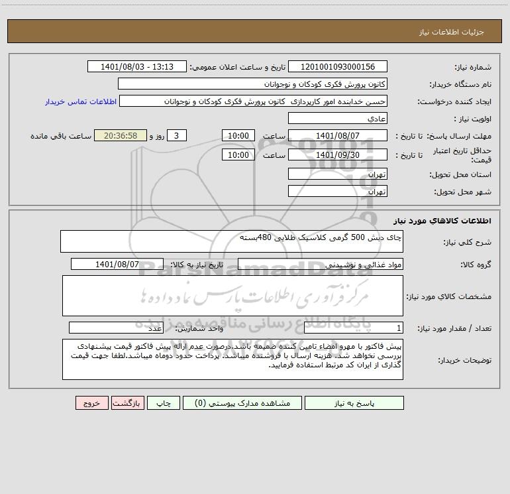Click delivery city field 'تهران'
This screenshot has height=494, width=510.
coord(338,191)
